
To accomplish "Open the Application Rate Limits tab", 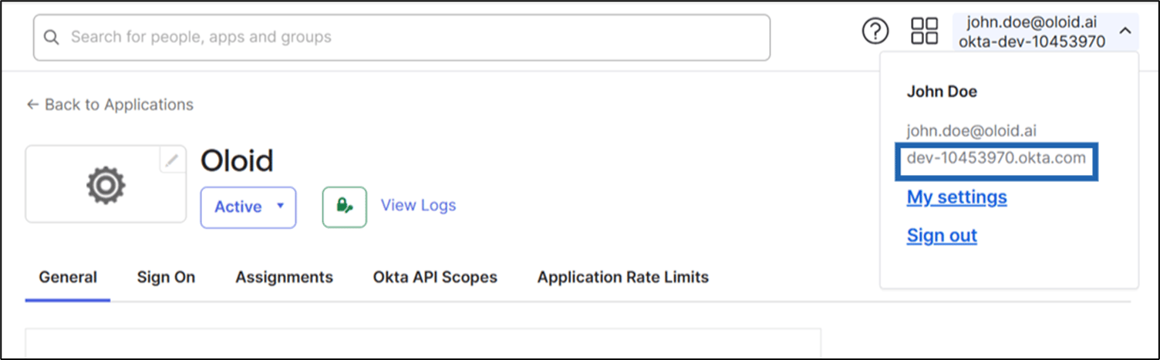I will point(623,278).
